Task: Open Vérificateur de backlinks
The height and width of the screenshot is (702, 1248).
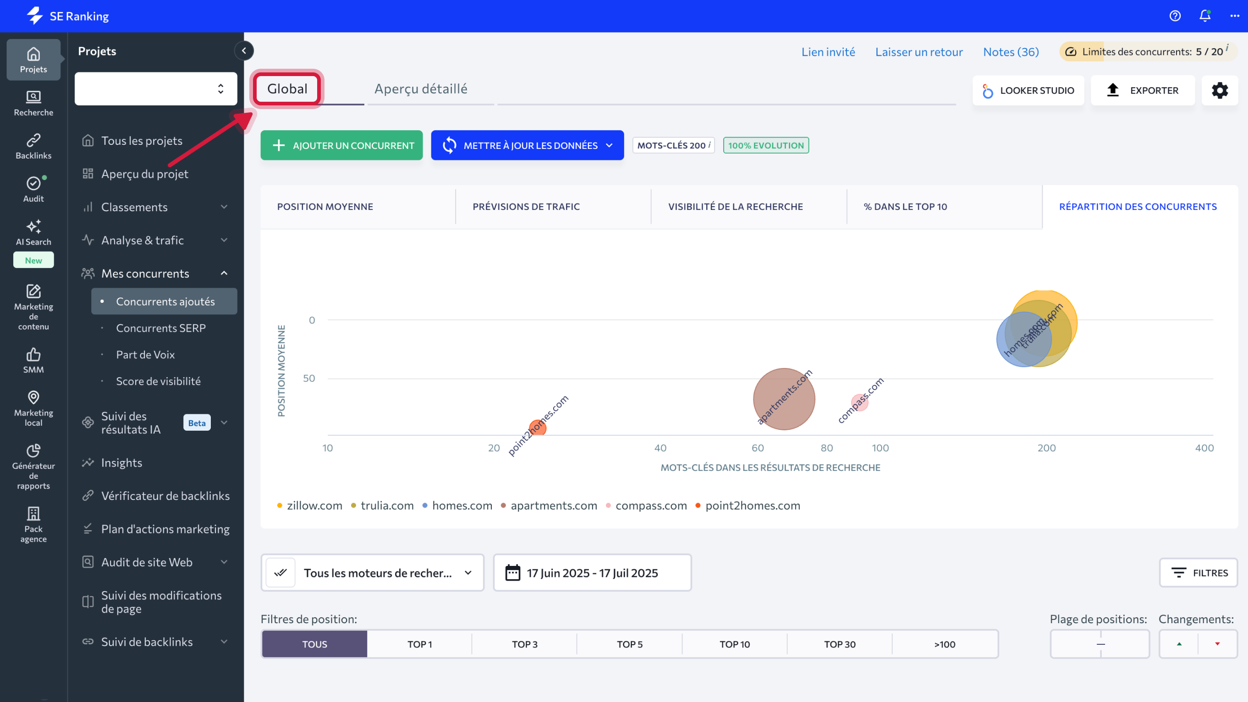Action: click(x=165, y=496)
